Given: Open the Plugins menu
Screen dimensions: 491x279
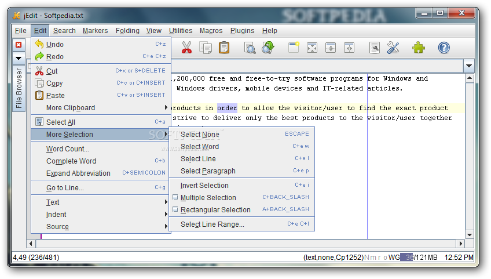Looking at the screenshot, I should (243, 31).
